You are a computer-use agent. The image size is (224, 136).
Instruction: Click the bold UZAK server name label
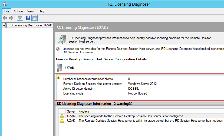click(70, 68)
